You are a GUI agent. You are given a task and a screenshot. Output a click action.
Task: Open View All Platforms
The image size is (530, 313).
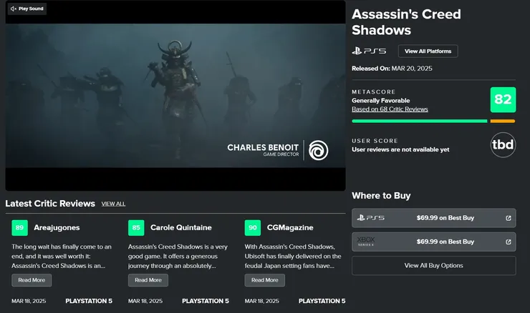pos(428,51)
